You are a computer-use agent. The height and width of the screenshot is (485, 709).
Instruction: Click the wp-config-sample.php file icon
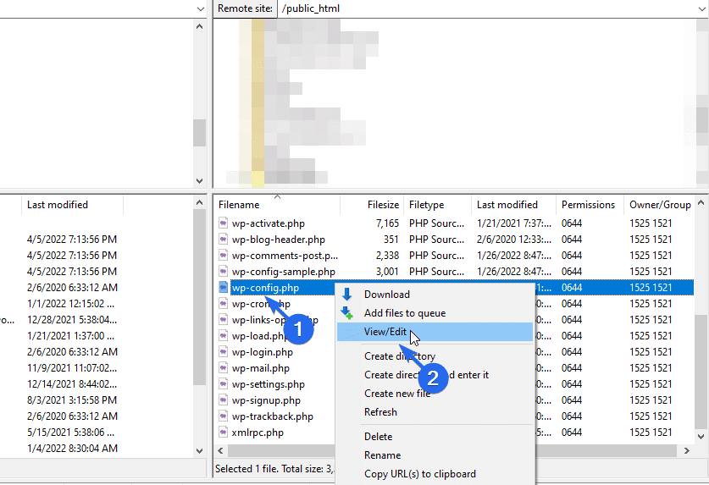click(x=223, y=271)
